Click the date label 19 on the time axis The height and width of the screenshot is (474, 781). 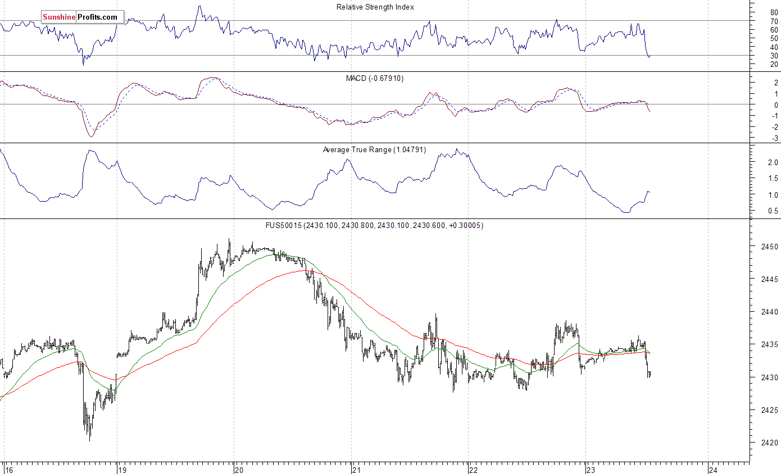tap(123, 470)
